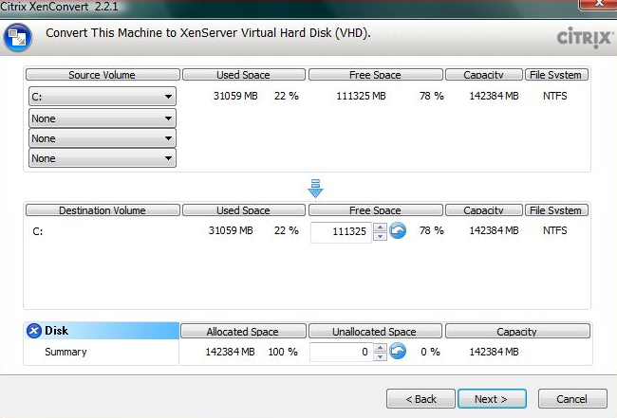The width and height of the screenshot is (617, 418).
Task: Increase destination free space with up arrow
Action: (x=380, y=227)
